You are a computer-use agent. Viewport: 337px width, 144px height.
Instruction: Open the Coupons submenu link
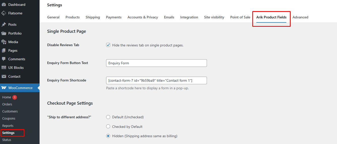tap(9, 118)
